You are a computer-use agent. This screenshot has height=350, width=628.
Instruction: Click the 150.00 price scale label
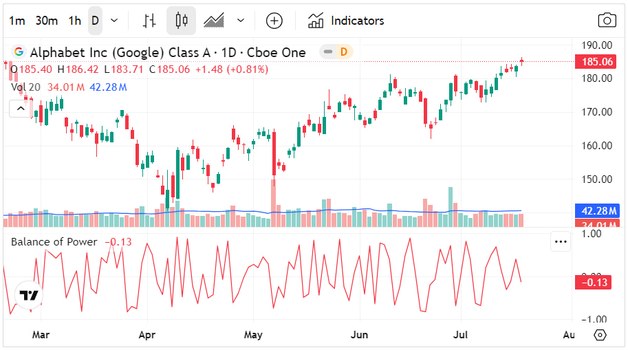click(x=597, y=179)
